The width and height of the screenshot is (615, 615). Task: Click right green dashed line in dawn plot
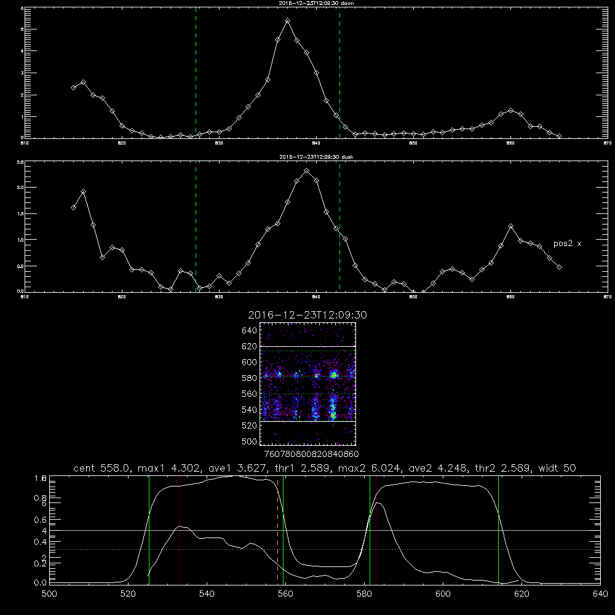tap(339, 74)
